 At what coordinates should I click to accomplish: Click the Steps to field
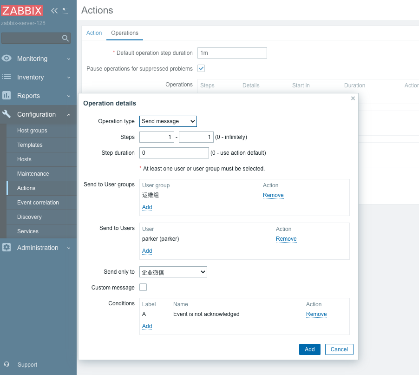[196, 137]
